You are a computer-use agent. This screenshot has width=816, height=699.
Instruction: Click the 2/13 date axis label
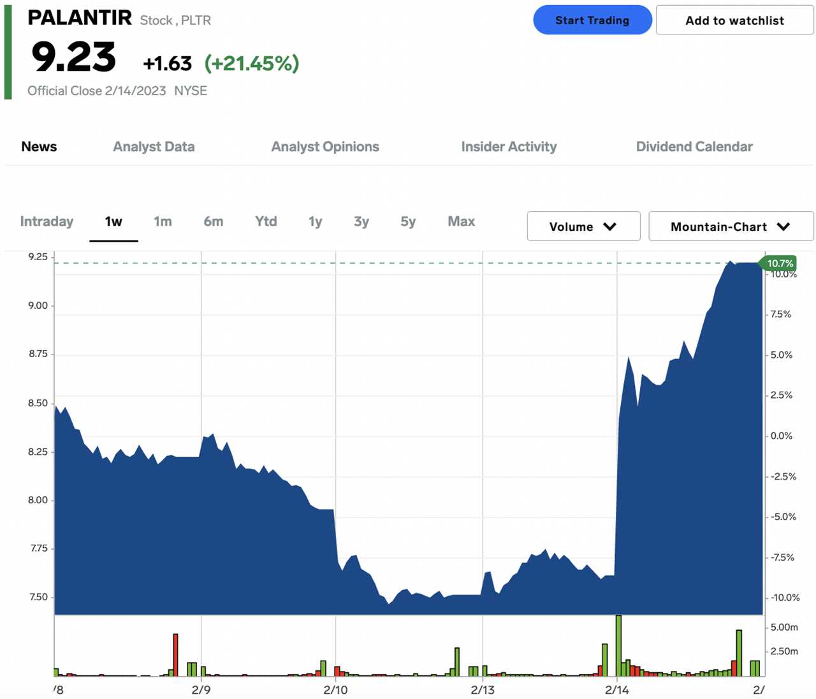pyautogui.click(x=483, y=689)
